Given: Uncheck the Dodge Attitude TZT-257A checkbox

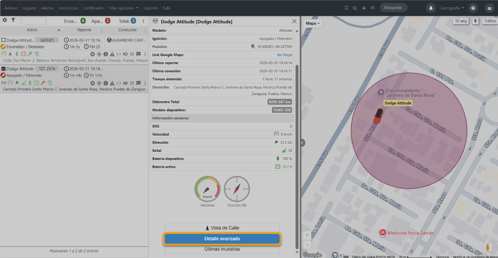Looking at the screenshot, I should [x=3, y=69].
